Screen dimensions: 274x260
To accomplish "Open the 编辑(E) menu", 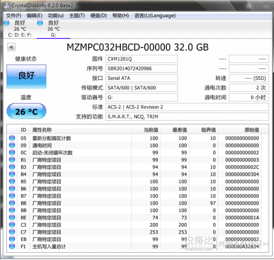I will [35, 15].
